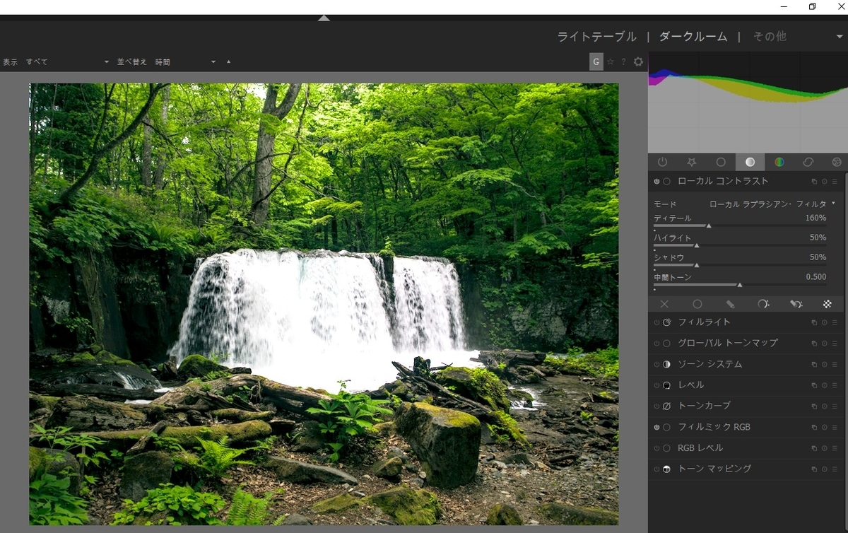Expand グローバル トーンマップ module
This screenshot has height=533, width=848.
pos(728,344)
